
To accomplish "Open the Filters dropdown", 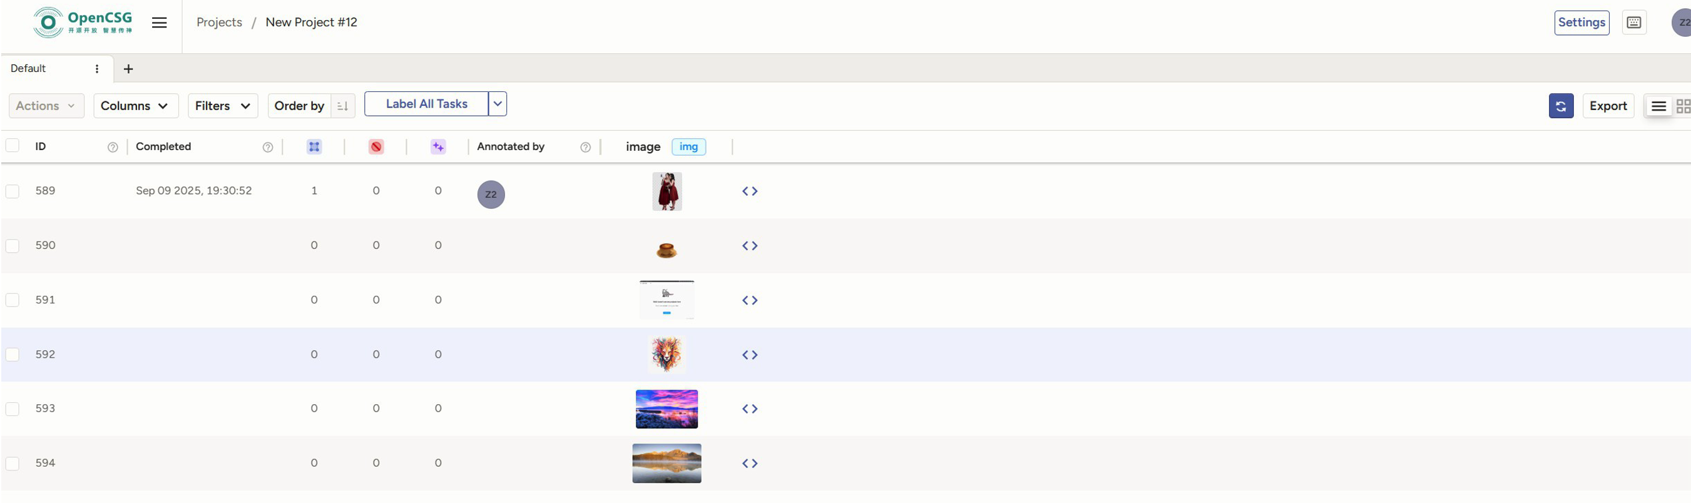I will 223,106.
